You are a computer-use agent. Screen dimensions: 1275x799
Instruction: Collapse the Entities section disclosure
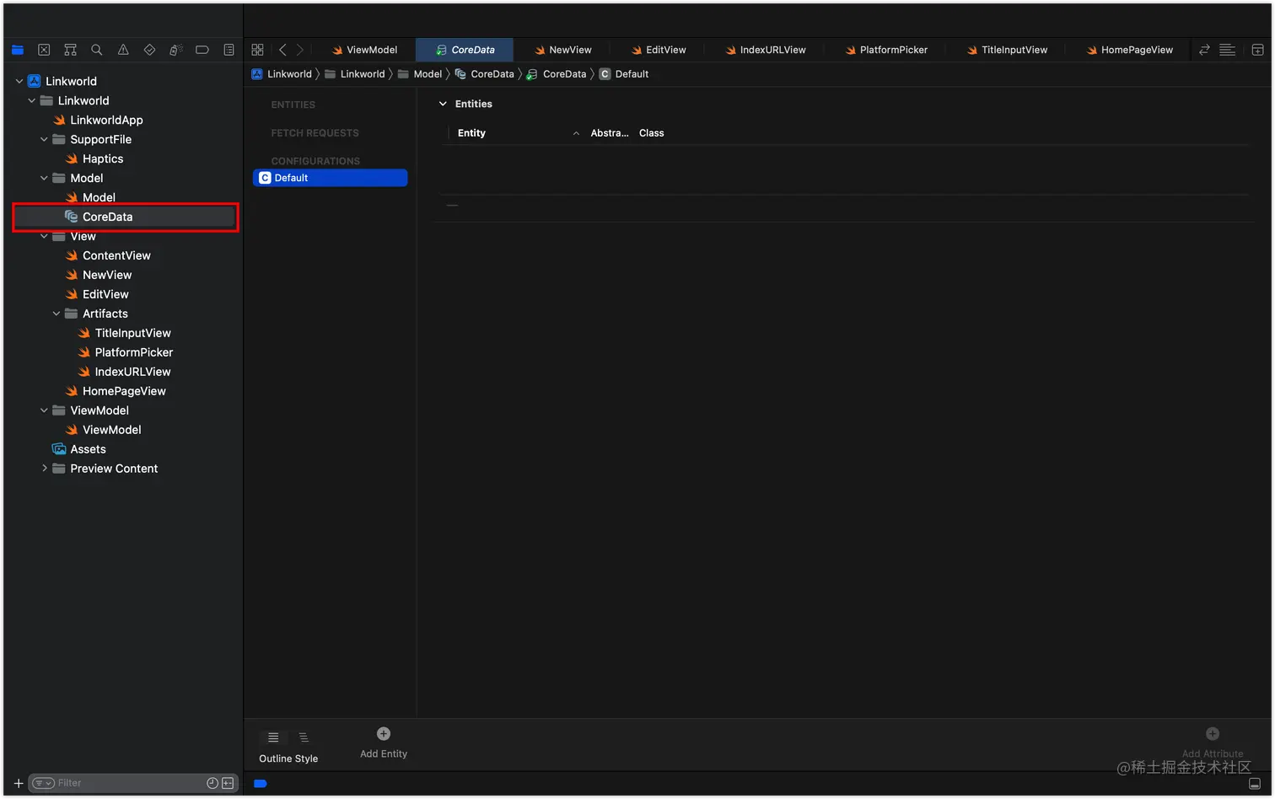click(443, 104)
